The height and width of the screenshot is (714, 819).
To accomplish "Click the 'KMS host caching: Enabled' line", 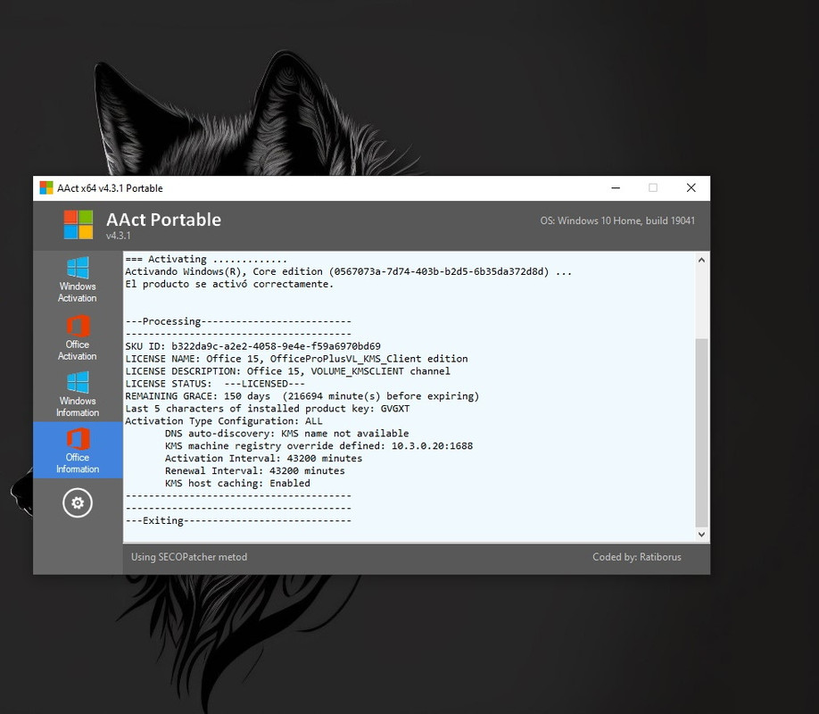I will pyautogui.click(x=237, y=484).
